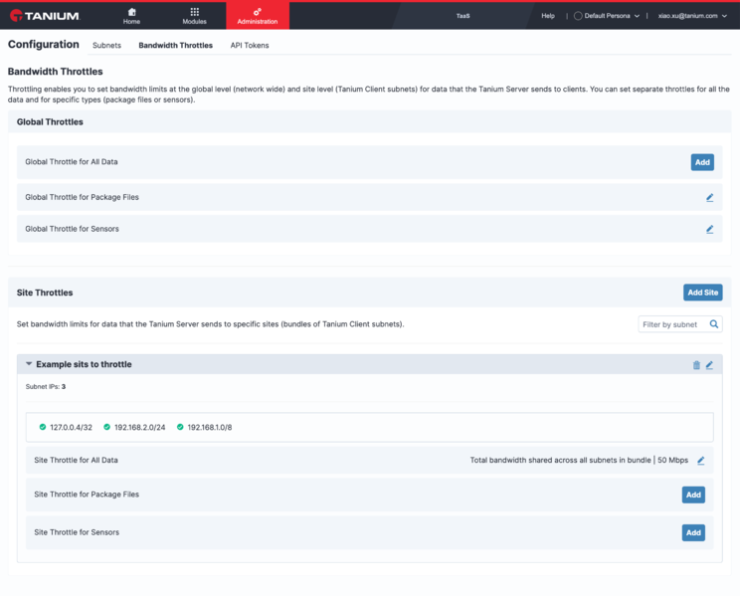The width and height of the screenshot is (740, 596).
Task: Edit Global Throttle for Sensors pencil icon
Action: tap(709, 229)
